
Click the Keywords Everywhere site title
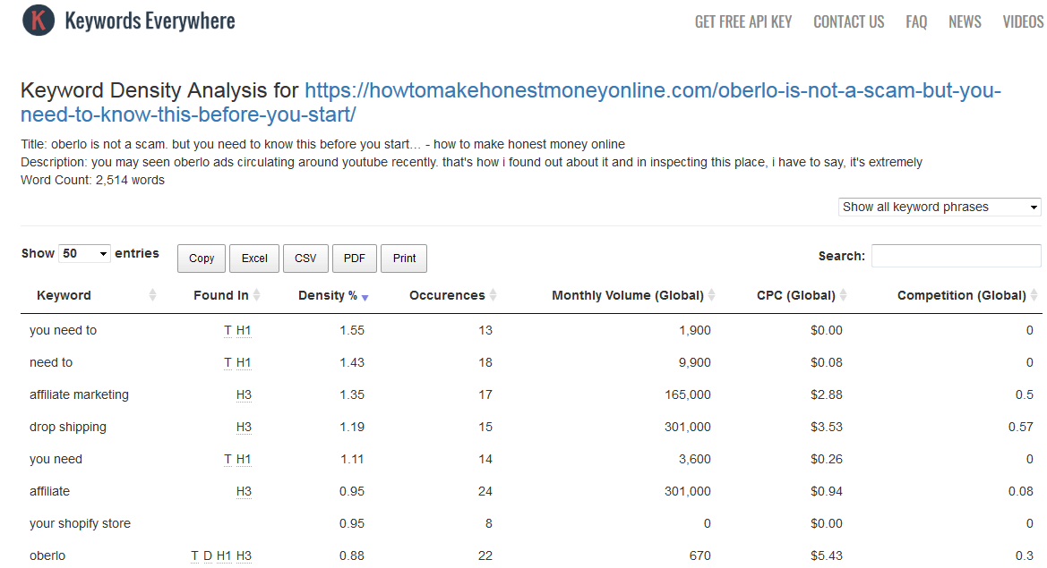tap(150, 21)
